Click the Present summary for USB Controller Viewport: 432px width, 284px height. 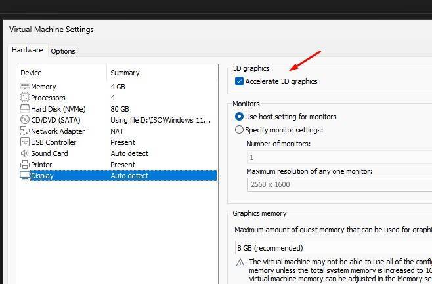click(x=123, y=142)
